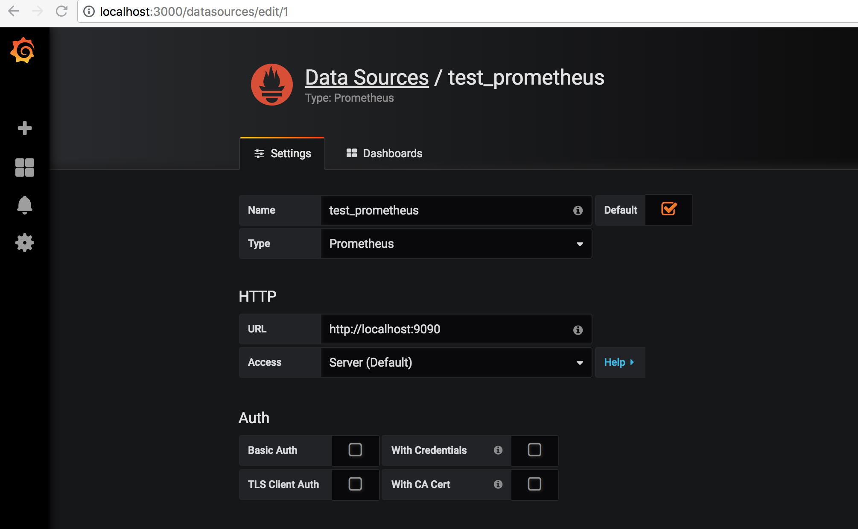The width and height of the screenshot is (858, 529).
Task: Click the 'Basic Auth' label
Action: point(272,450)
